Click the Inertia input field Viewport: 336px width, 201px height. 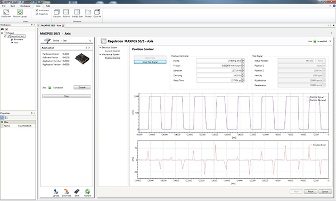(219, 61)
